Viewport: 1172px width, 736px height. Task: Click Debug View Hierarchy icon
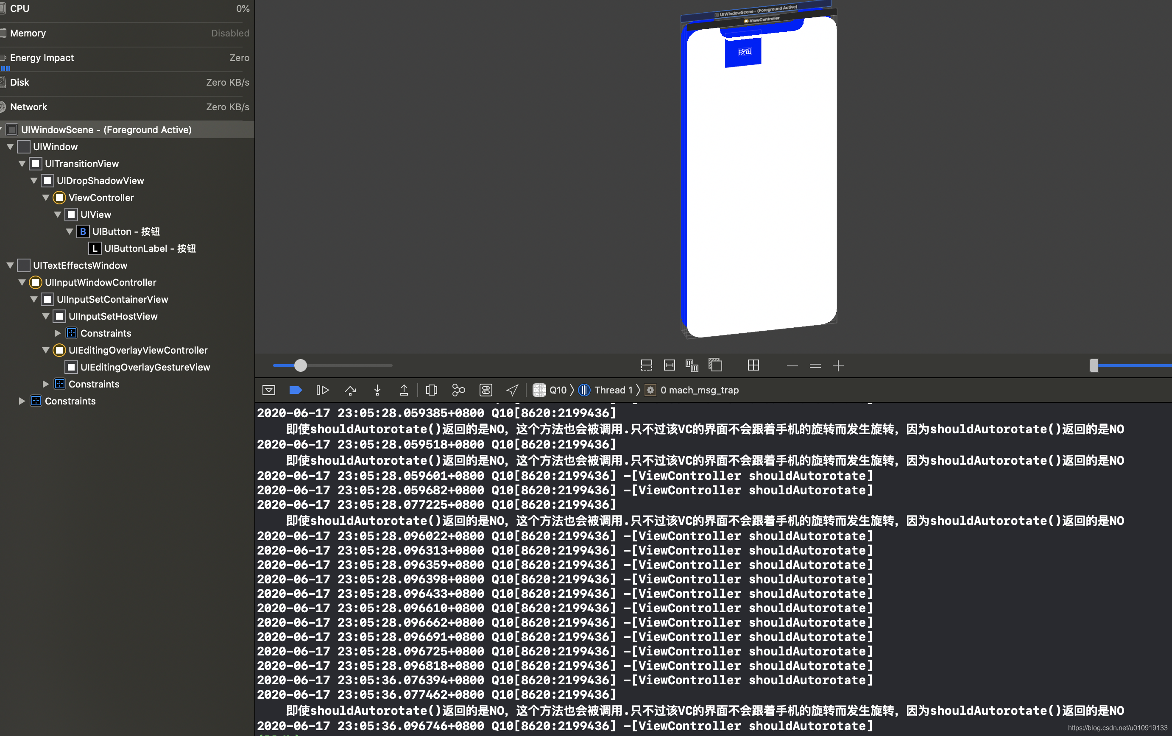click(x=431, y=390)
